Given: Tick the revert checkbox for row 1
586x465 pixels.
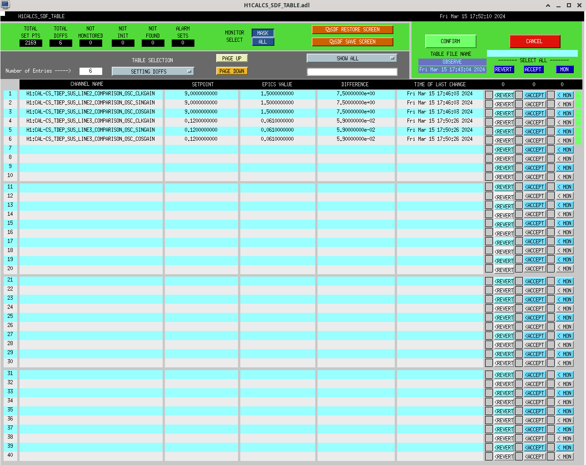Looking at the screenshot, I should click(x=489, y=95).
